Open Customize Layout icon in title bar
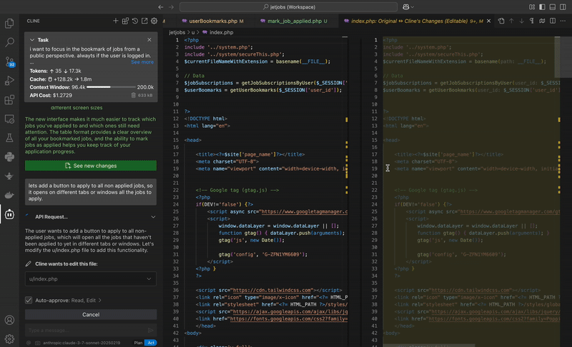 532,7
